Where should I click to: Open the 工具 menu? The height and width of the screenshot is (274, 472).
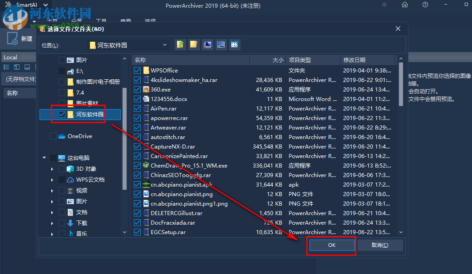pos(101,20)
